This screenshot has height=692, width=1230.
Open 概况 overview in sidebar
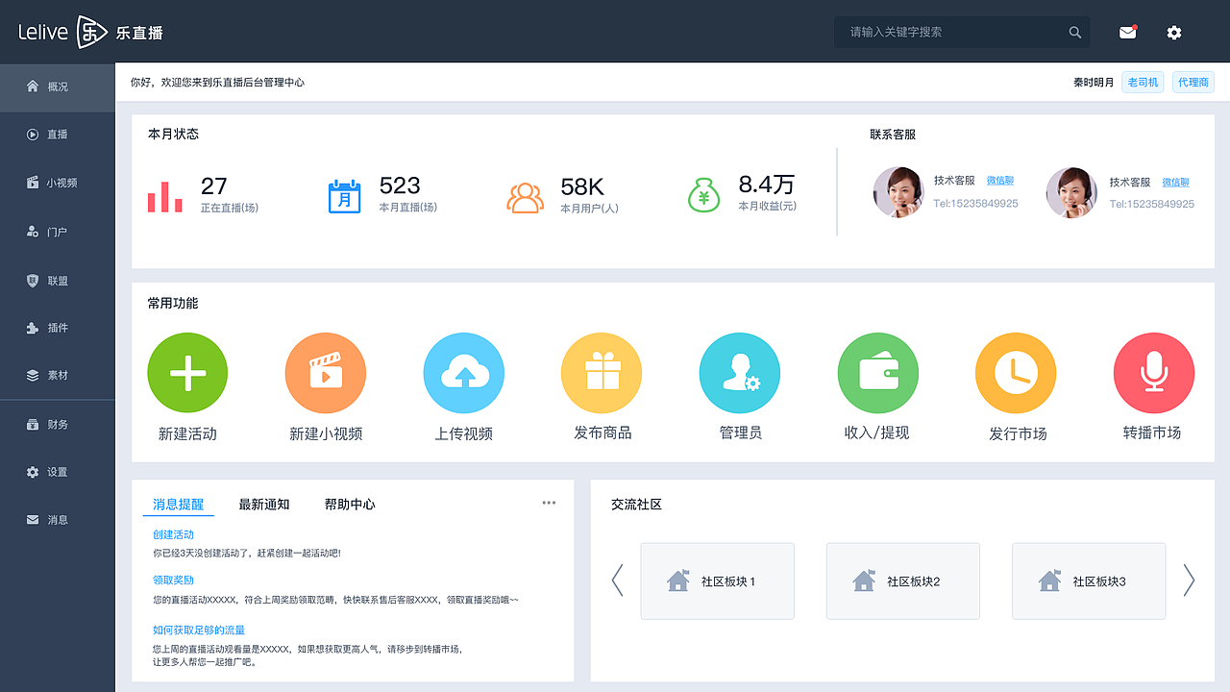58,86
